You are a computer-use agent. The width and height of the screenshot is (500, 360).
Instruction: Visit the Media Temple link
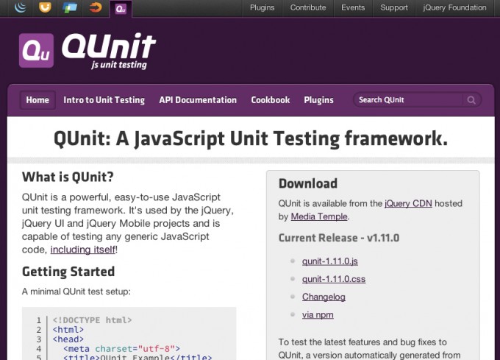319,216
